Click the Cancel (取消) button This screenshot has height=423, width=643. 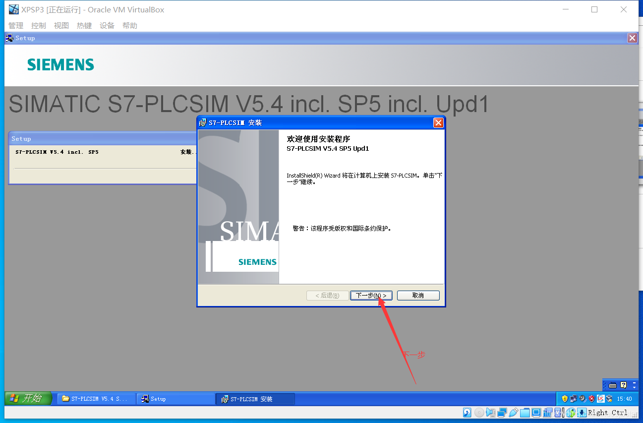click(x=418, y=296)
